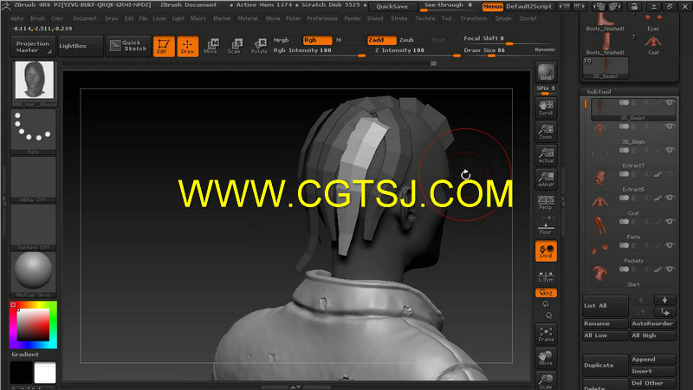Viewport: 693px width, 390px height.
Task: Select the Rotate transform tool
Action: [259, 46]
